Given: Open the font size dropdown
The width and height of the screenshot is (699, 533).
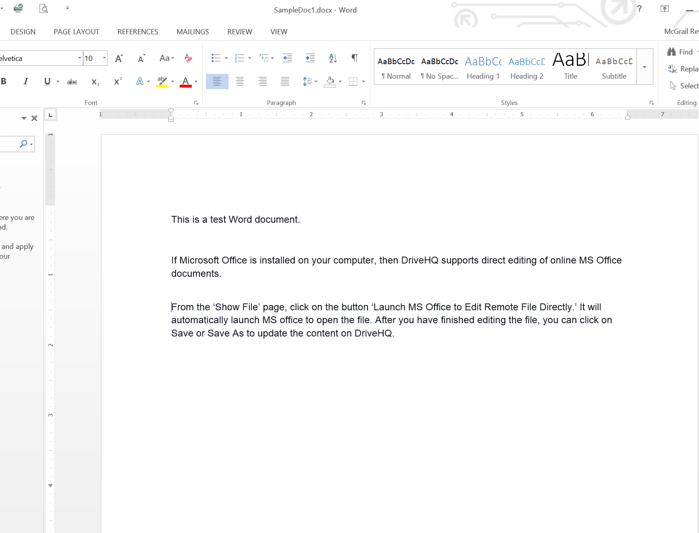Looking at the screenshot, I should [105, 58].
